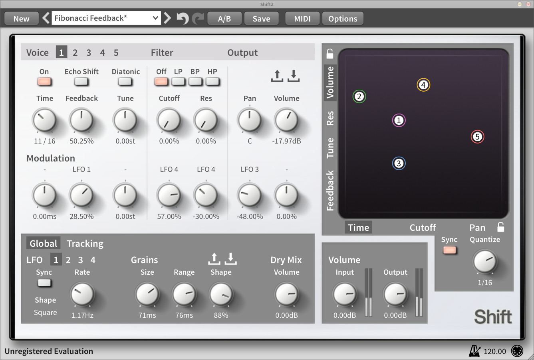Open the Fibonacci Feedback preset dropdown
Screen dimensions: 534x360
point(106,18)
